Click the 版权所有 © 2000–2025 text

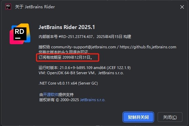tap(59, 100)
